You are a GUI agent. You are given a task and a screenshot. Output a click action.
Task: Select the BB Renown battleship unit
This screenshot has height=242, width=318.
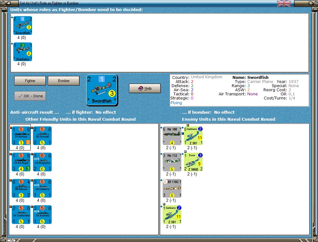21,188
